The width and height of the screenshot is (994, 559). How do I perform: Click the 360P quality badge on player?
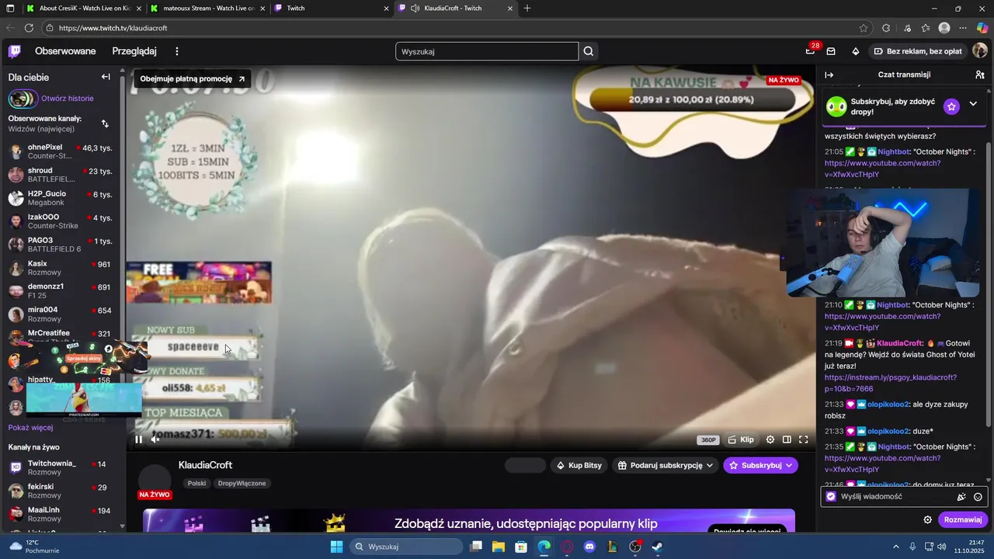pyautogui.click(x=708, y=440)
